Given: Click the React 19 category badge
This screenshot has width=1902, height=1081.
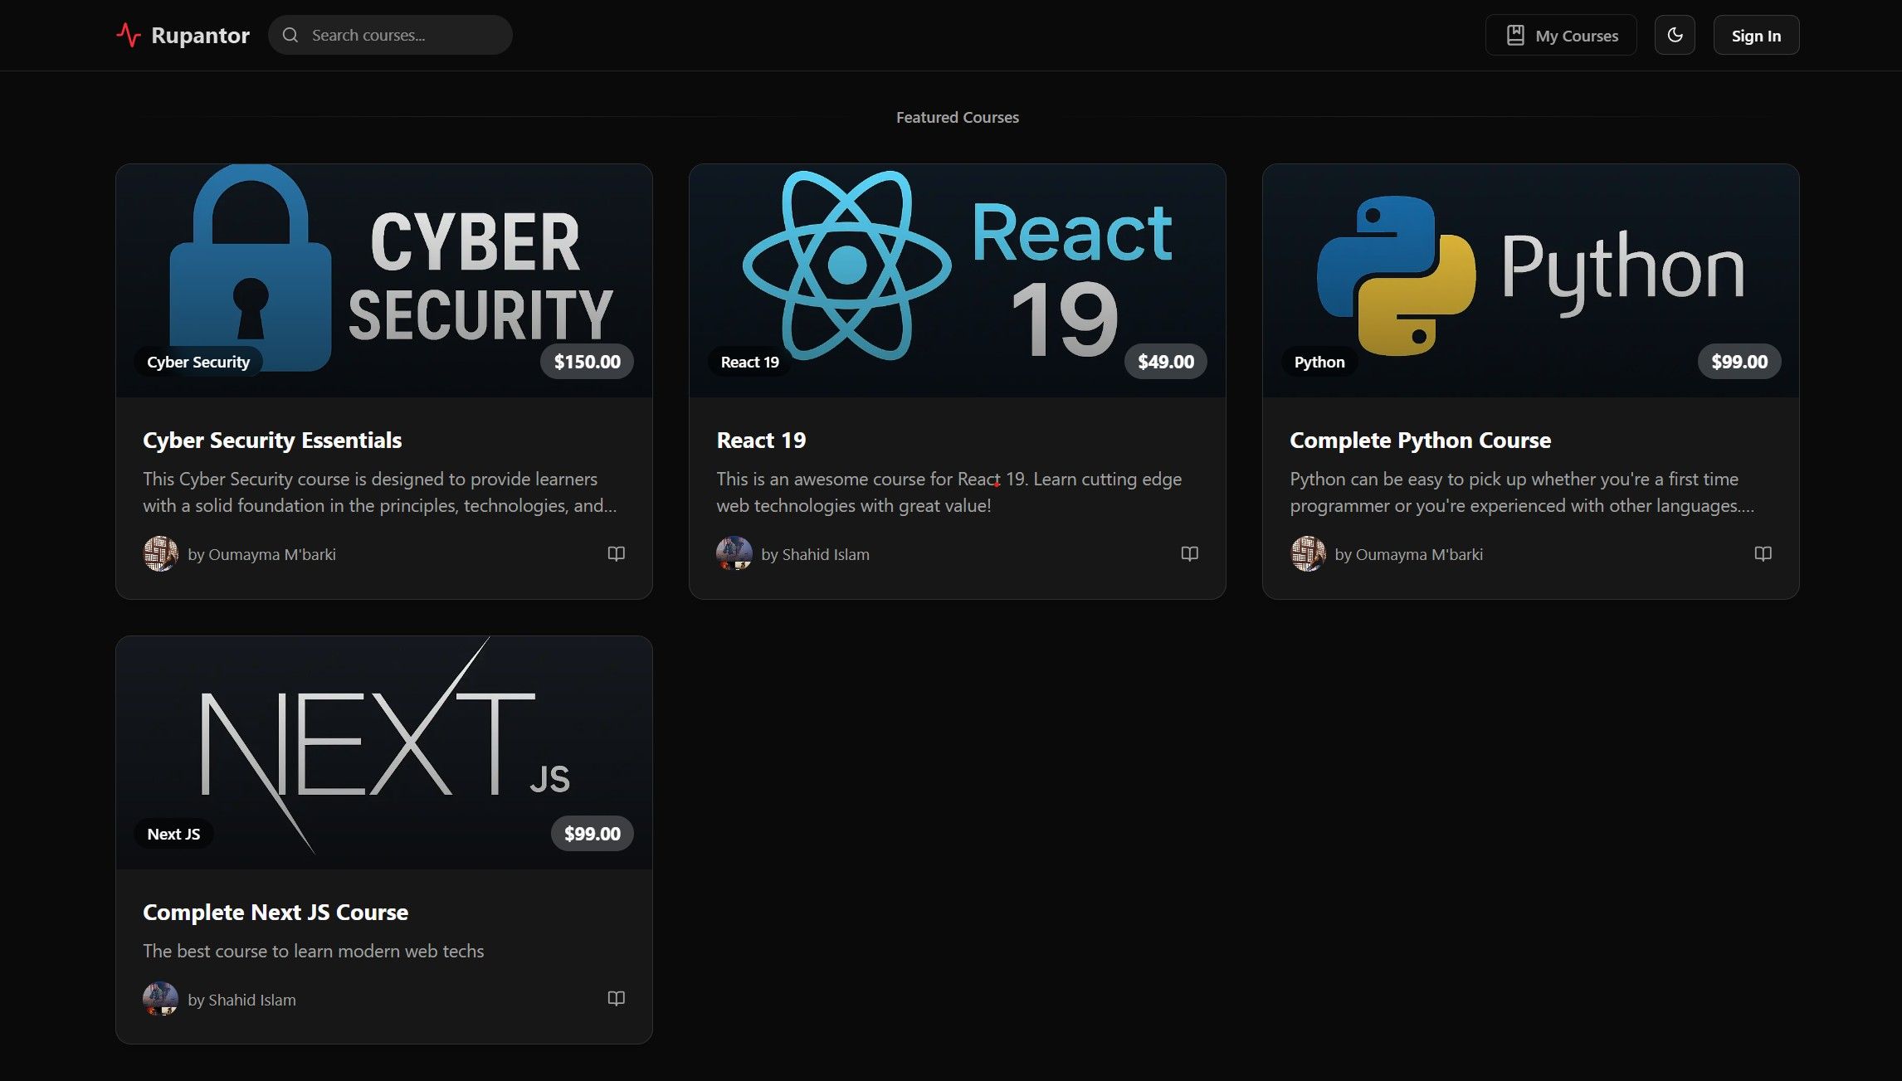Looking at the screenshot, I should 750,362.
